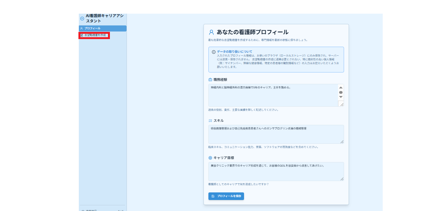
Task: Click the info icon beside データの取り扱いについて
Action: tap(214, 52)
